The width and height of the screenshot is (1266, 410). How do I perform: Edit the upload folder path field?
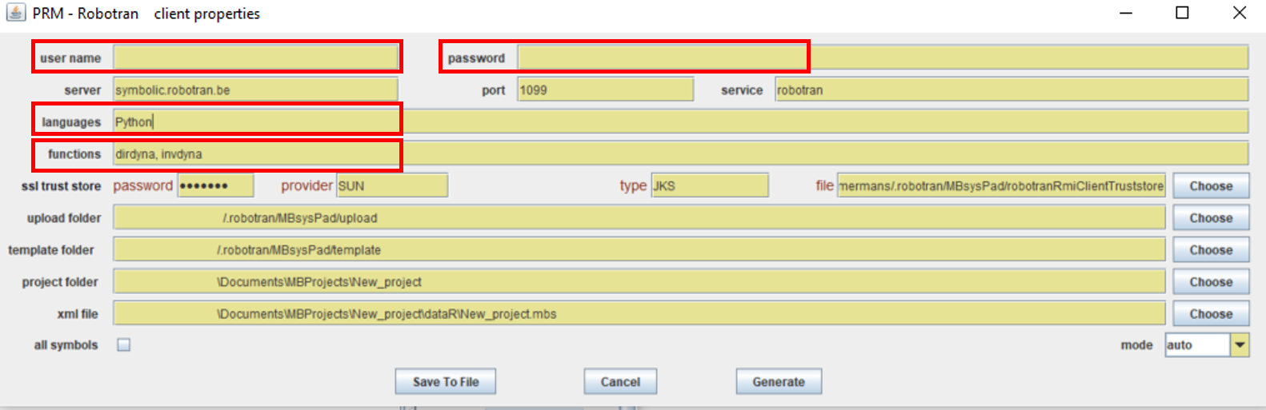point(639,217)
